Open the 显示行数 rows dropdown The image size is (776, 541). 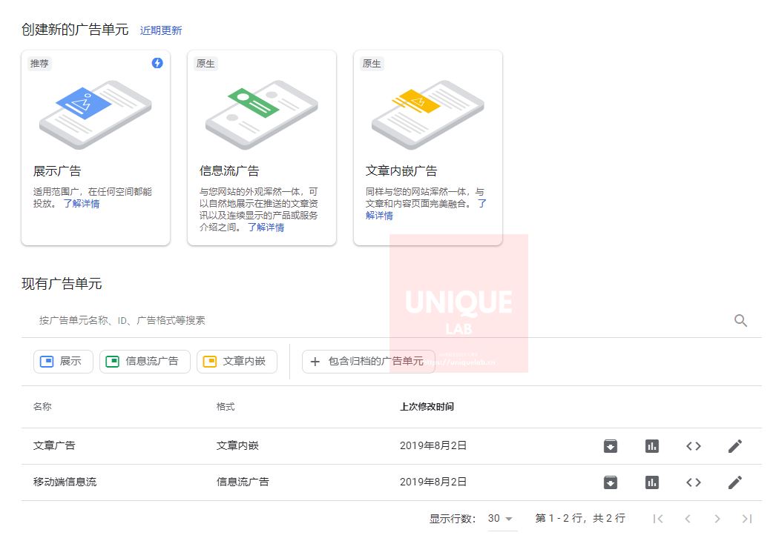(498, 519)
